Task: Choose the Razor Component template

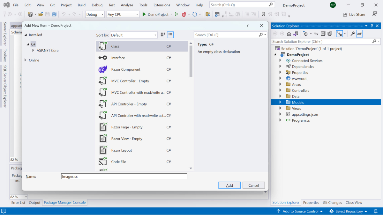Action: pos(142,69)
